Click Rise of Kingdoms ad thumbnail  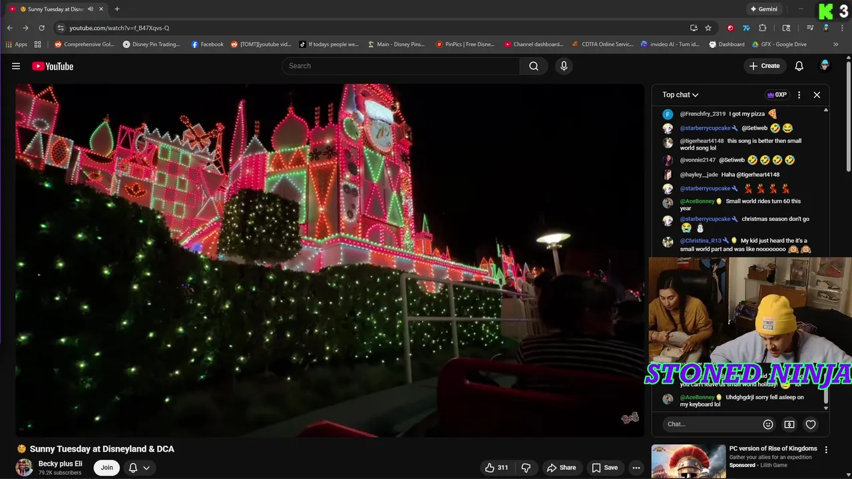coord(688,462)
